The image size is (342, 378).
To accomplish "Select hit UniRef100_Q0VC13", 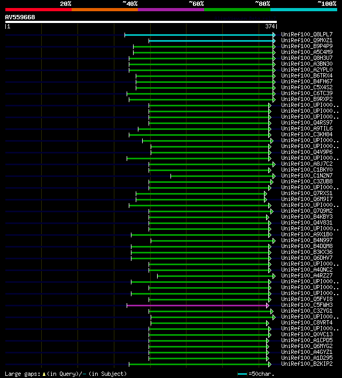I will click(x=307, y=334).
